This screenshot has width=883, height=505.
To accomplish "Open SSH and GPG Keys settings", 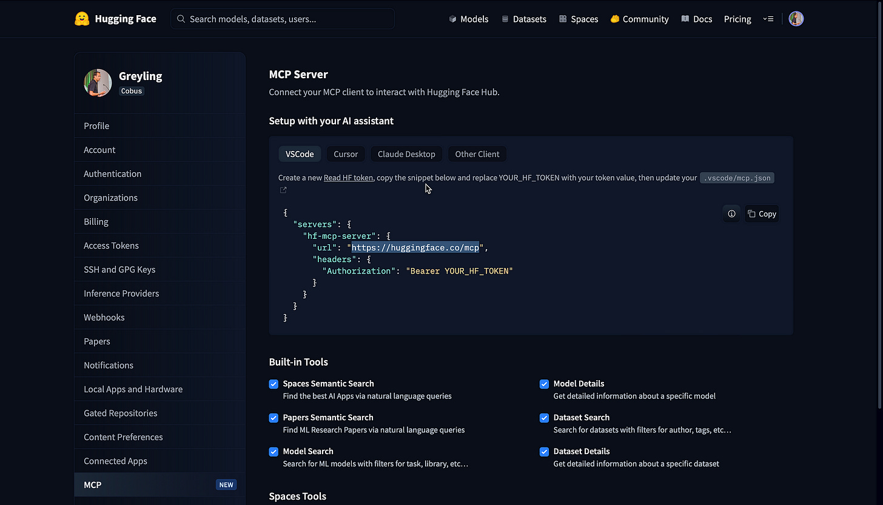I will coord(160,269).
